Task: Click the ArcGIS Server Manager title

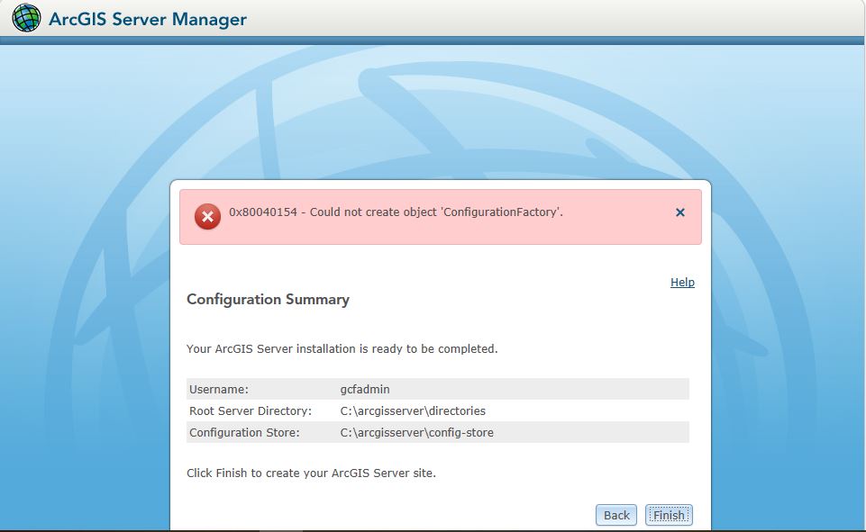Action: (148, 19)
